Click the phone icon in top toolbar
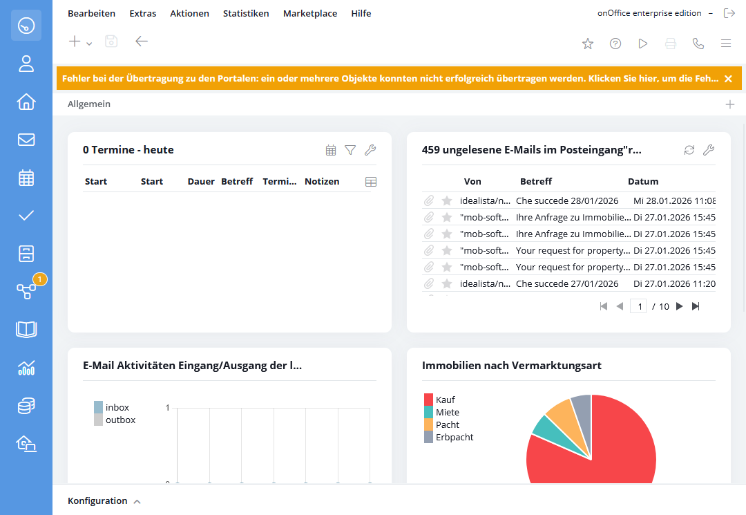Screen dimensions: 746x515 coord(698,44)
